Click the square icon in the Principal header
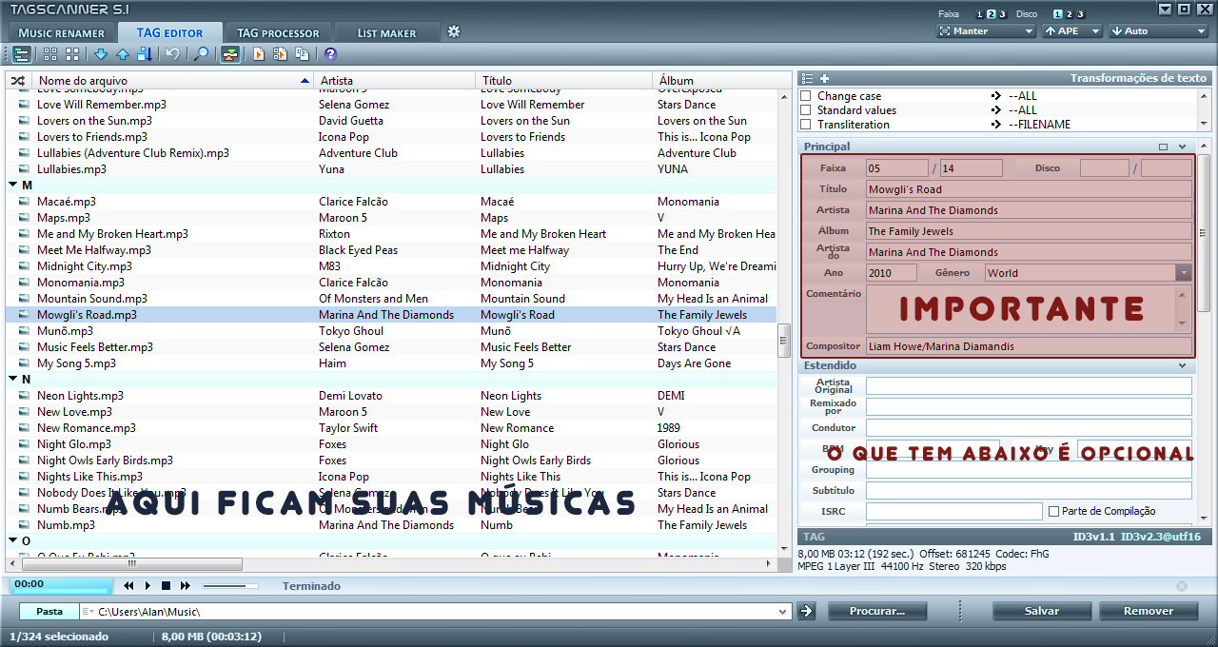 coord(1163,147)
